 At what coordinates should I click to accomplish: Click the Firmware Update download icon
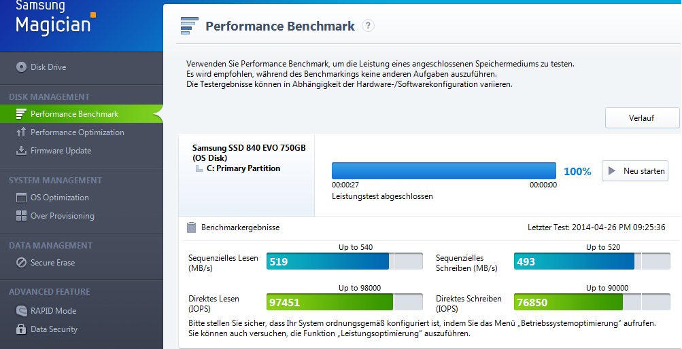tap(21, 151)
